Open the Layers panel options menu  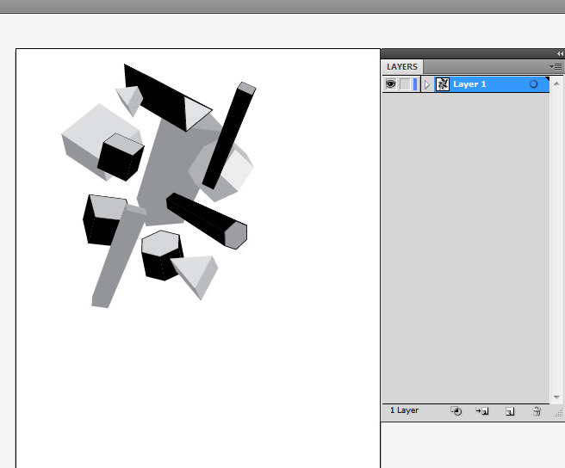pyautogui.click(x=556, y=66)
